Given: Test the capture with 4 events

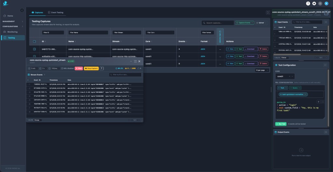Looking at the screenshot, I should click(x=239, y=49).
